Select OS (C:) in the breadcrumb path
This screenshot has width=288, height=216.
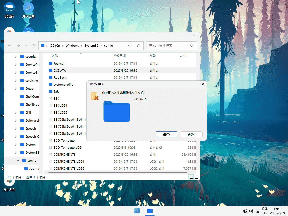(x=55, y=46)
